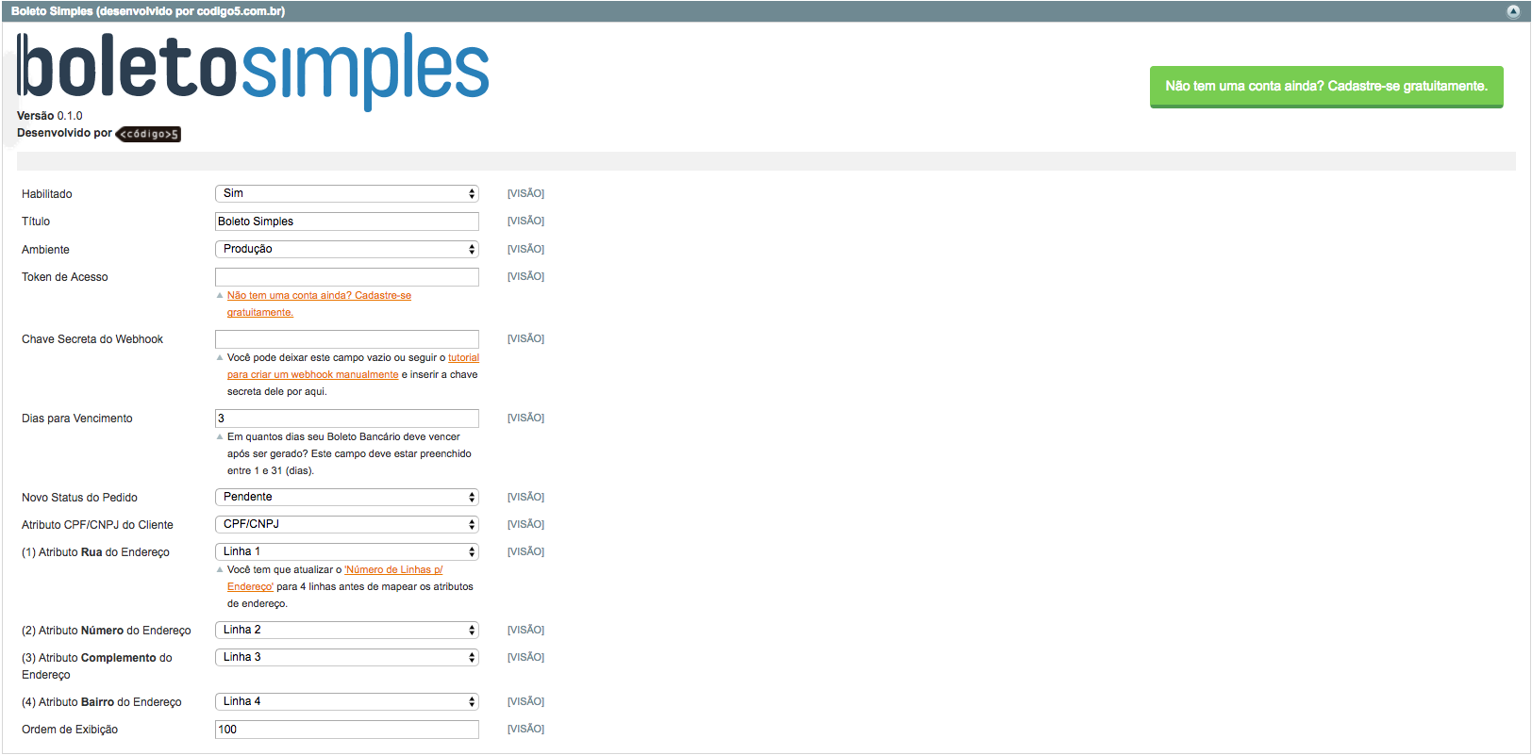
Task: Open the webhook tutorial link
Action: [353, 366]
